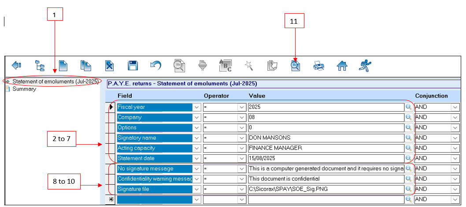This screenshot has width=466, height=207.
Task: Click the Operator column header
Action: point(216,96)
